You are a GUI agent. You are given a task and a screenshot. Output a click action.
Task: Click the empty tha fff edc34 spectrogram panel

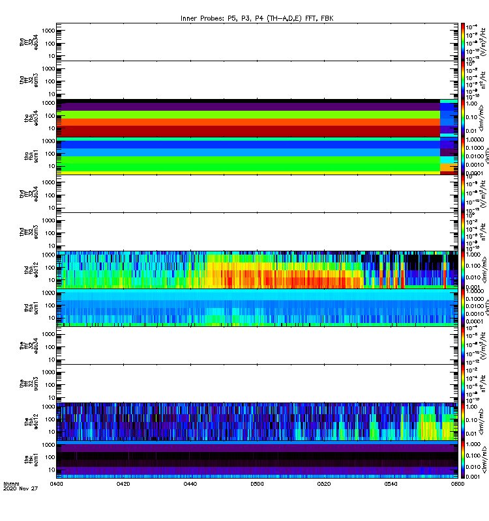point(257,42)
